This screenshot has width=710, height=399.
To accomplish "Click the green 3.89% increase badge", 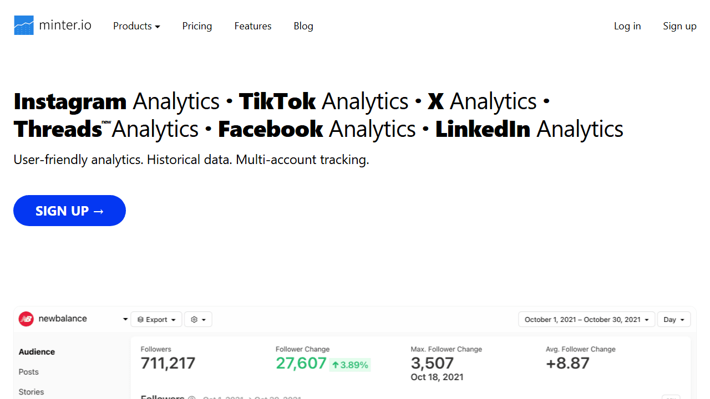I will pos(349,365).
